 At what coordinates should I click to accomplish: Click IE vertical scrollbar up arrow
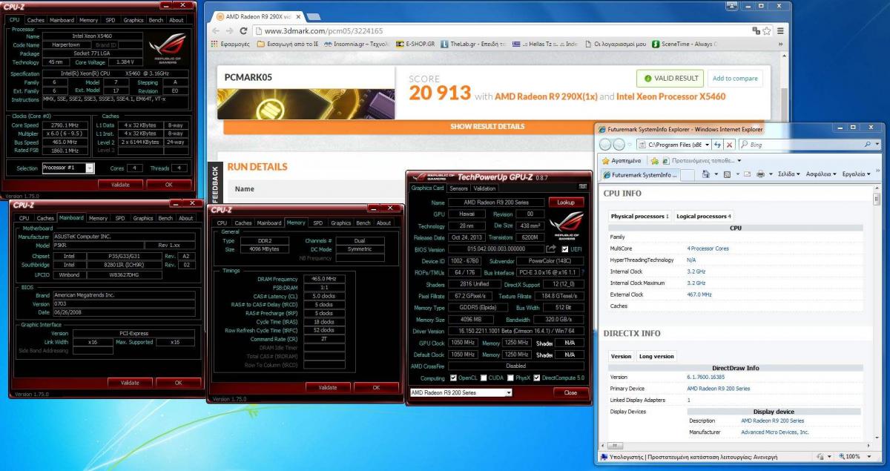875,187
